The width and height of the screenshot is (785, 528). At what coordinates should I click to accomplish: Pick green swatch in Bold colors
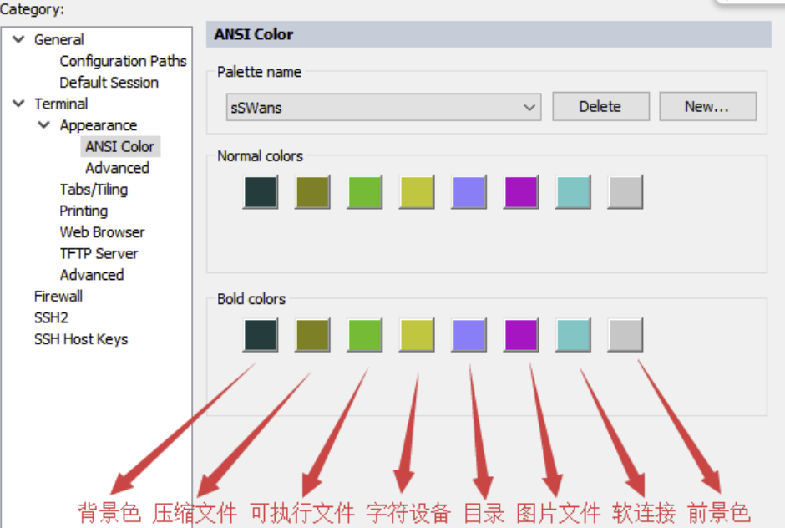(364, 335)
